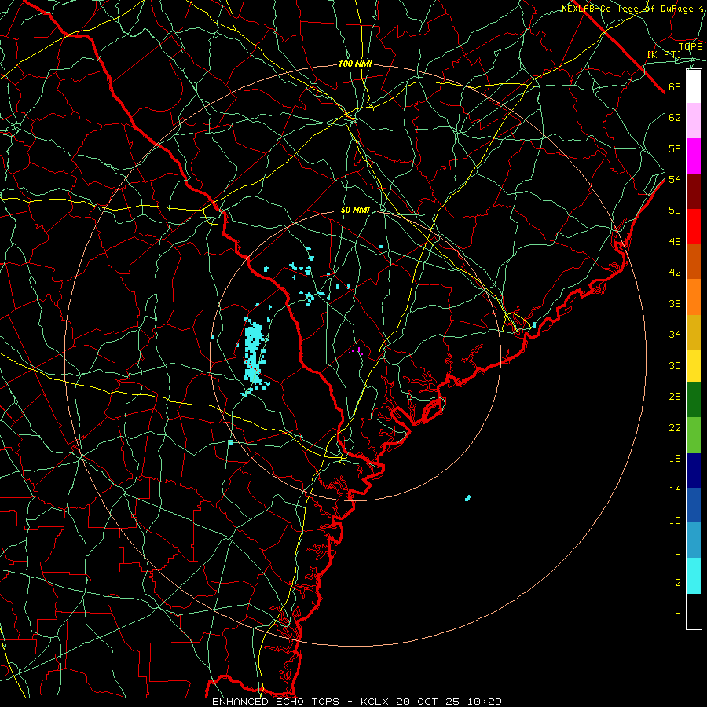
Task: Click the white swatch on the tops scale
Action: 694,86
